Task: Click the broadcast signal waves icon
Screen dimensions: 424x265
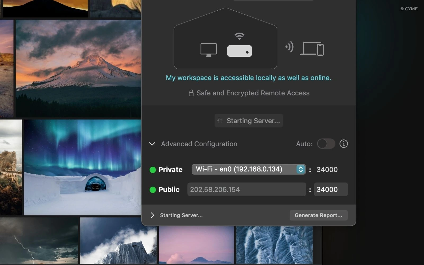Action: (289, 47)
